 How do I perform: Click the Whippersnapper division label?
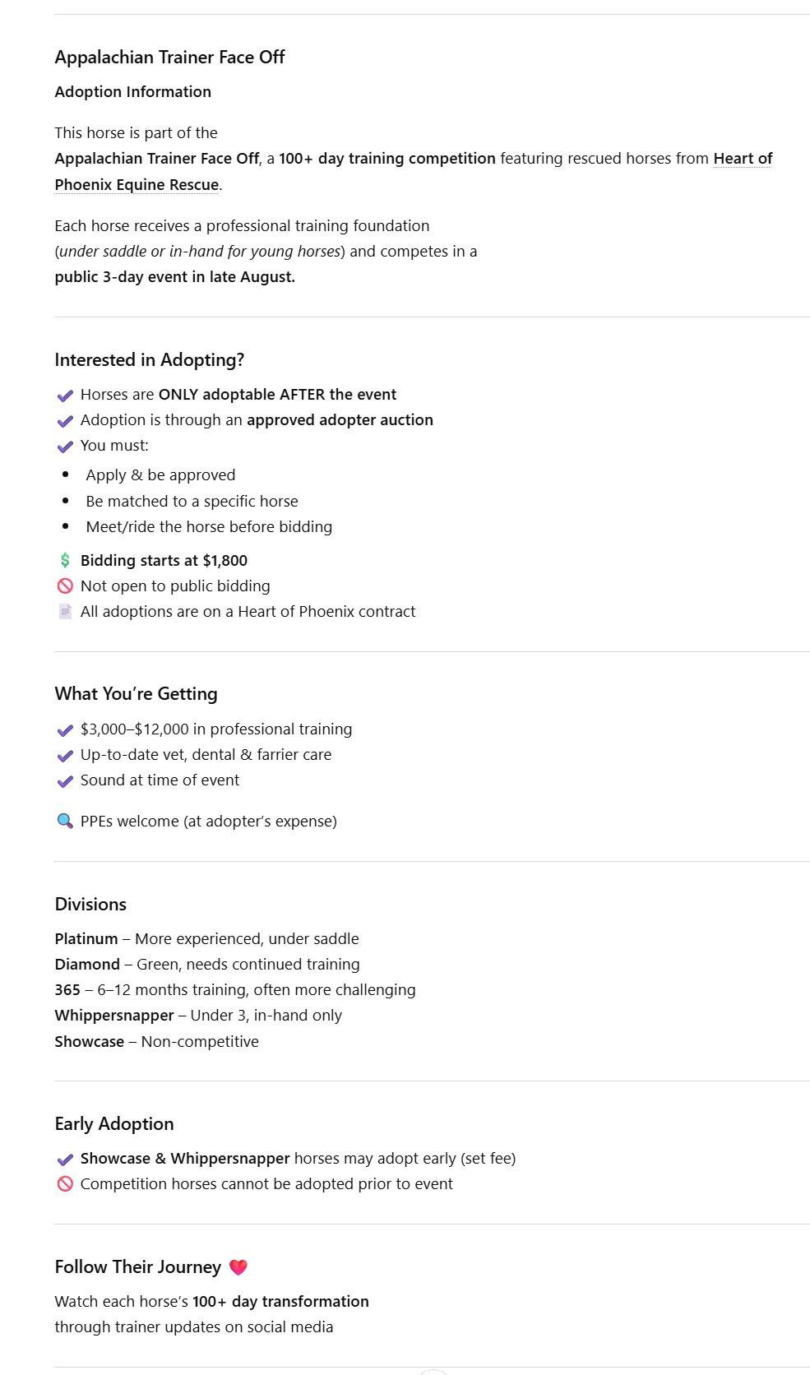point(114,1016)
